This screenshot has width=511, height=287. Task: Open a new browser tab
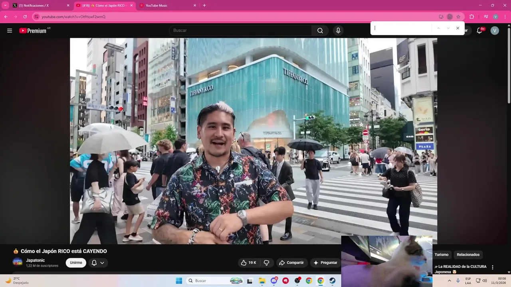204,6
